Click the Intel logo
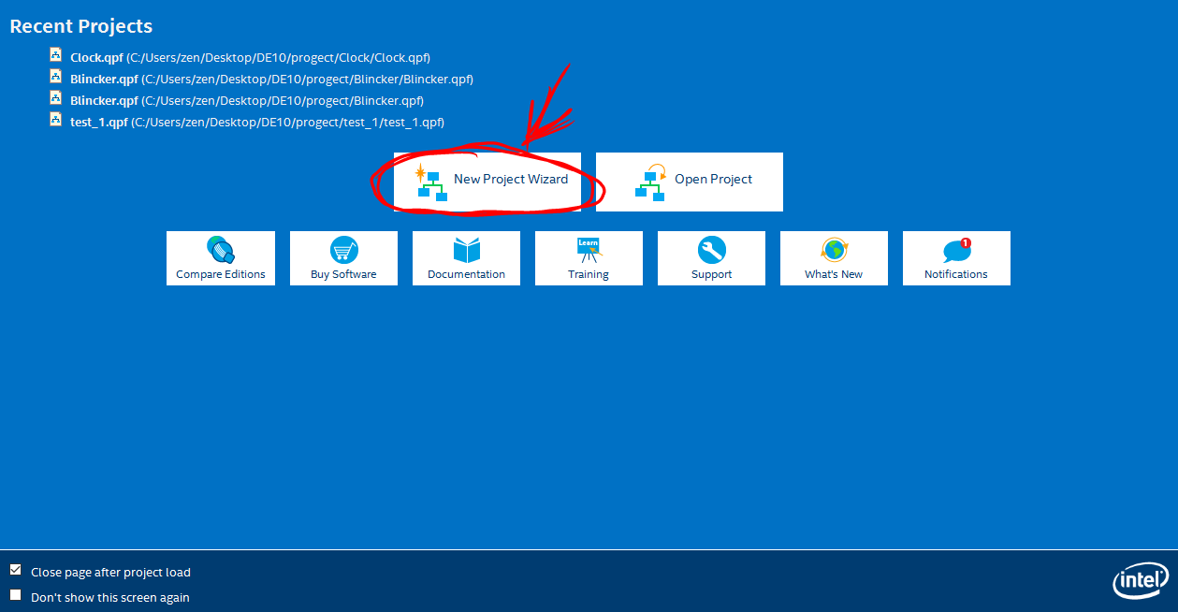Image resolution: width=1178 pixels, height=612 pixels. point(1141,580)
